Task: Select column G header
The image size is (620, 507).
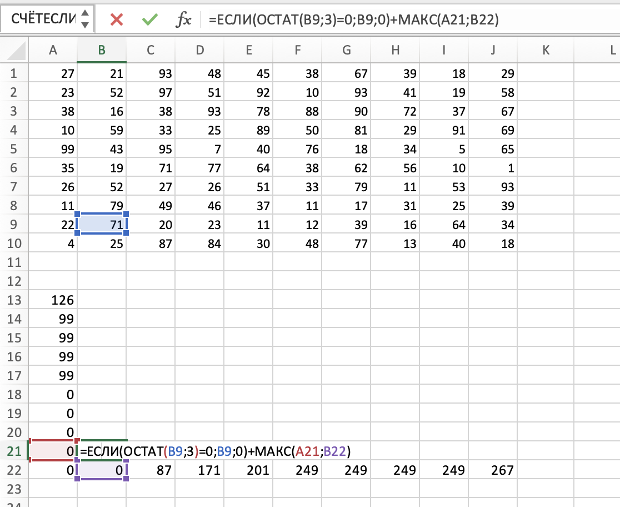Action: tap(346, 50)
